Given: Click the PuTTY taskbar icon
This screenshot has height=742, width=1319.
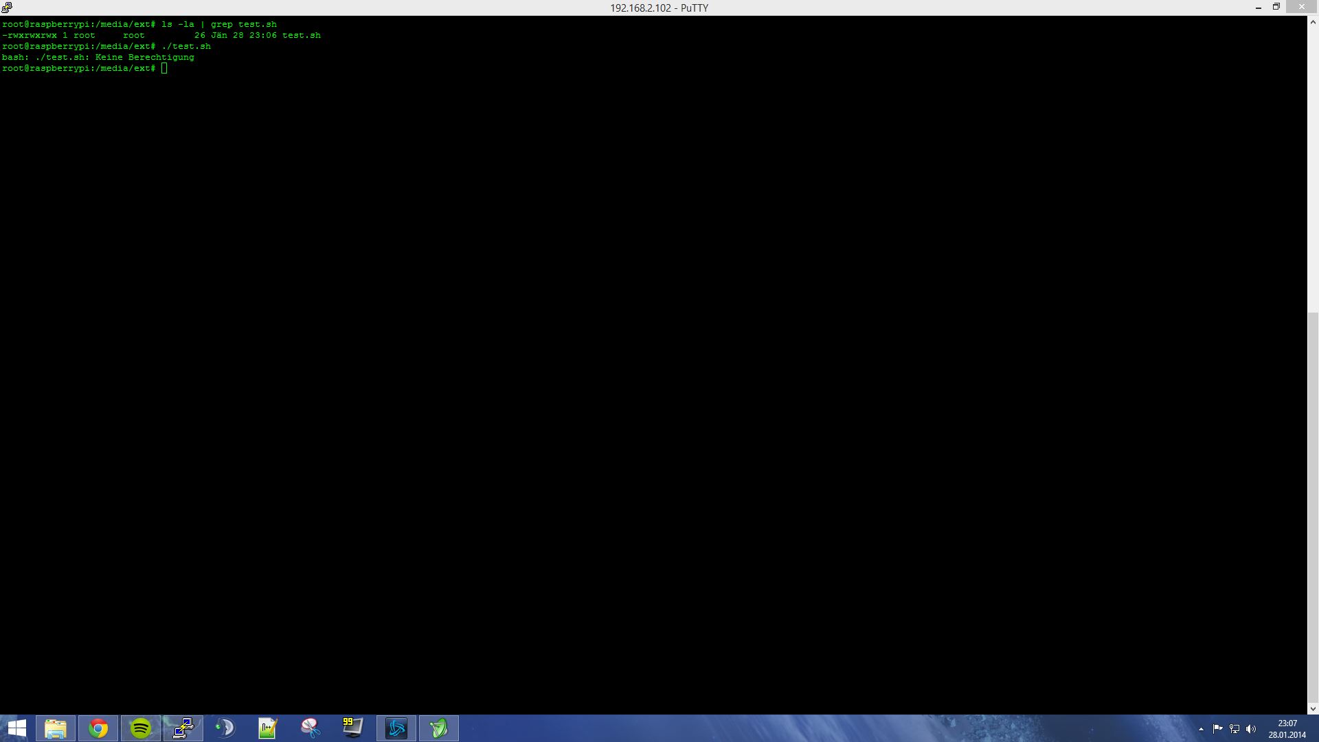Looking at the screenshot, I should point(183,728).
